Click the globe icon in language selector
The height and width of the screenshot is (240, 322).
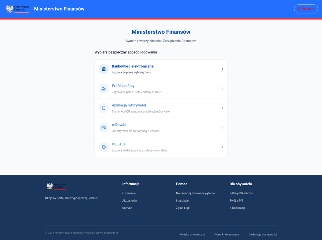[299, 9]
